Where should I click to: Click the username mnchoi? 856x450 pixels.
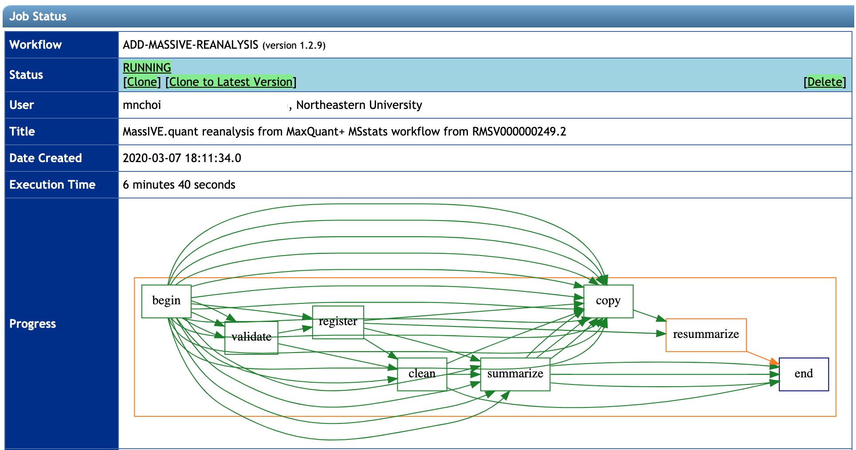click(142, 105)
